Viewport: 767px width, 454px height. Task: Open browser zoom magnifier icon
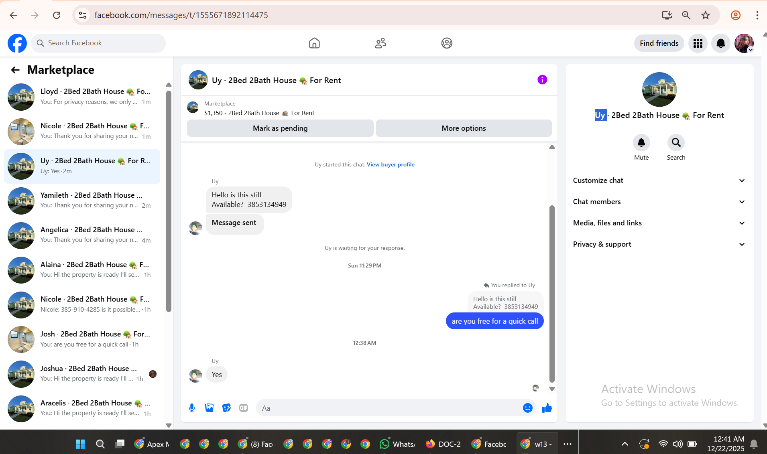[686, 15]
